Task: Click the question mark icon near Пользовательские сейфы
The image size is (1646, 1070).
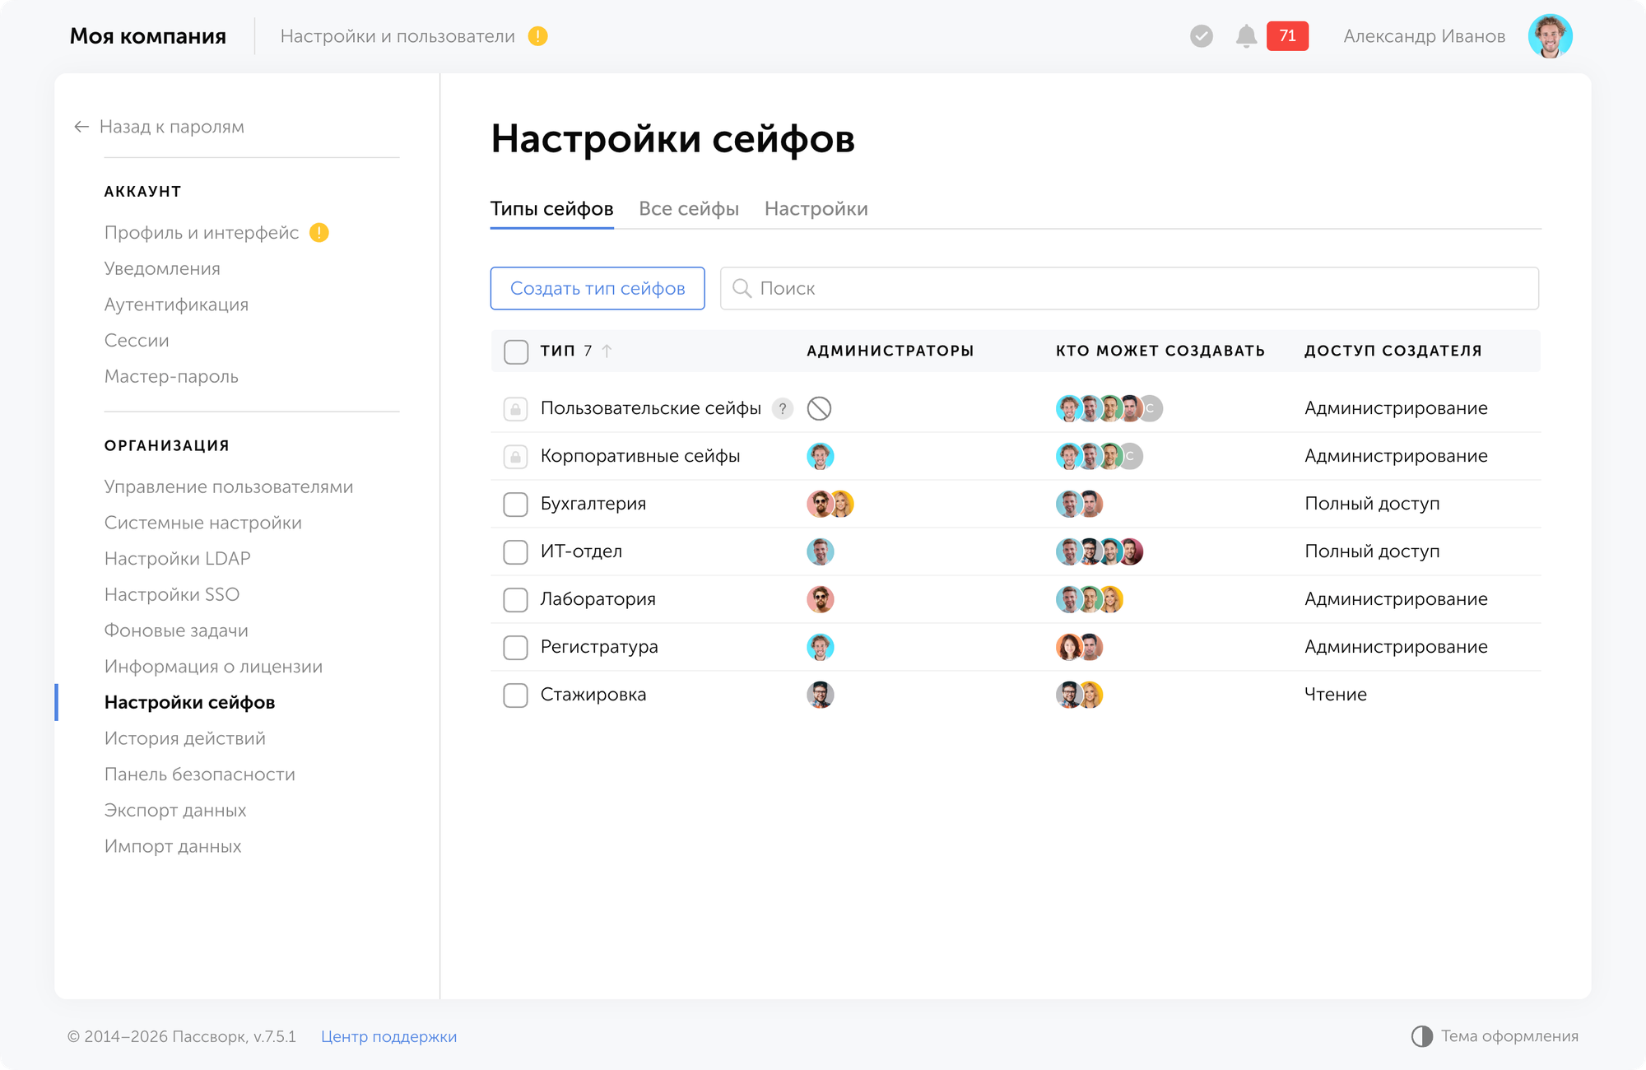Action: tap(782, 408)
